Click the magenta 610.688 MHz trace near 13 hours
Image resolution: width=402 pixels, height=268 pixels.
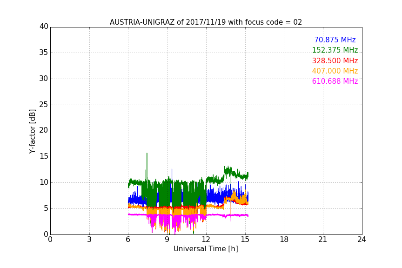[x=219, y=215]
